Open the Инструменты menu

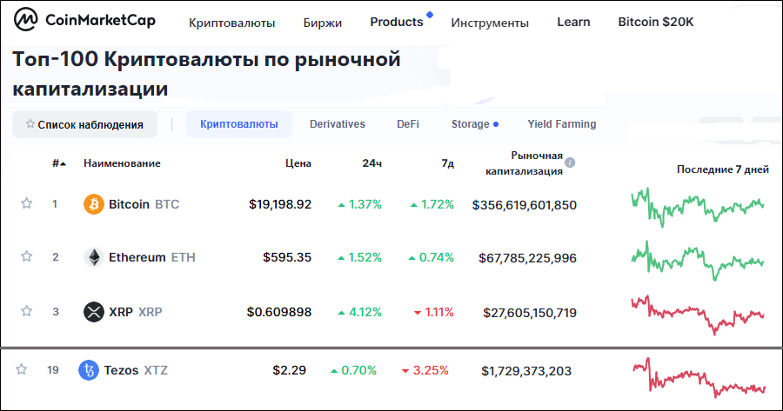pyautogui.click(x=489, y=23)
